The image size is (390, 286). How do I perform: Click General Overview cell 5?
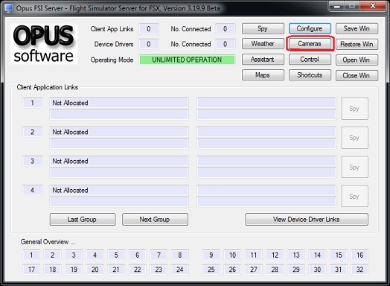click(116, 255)
